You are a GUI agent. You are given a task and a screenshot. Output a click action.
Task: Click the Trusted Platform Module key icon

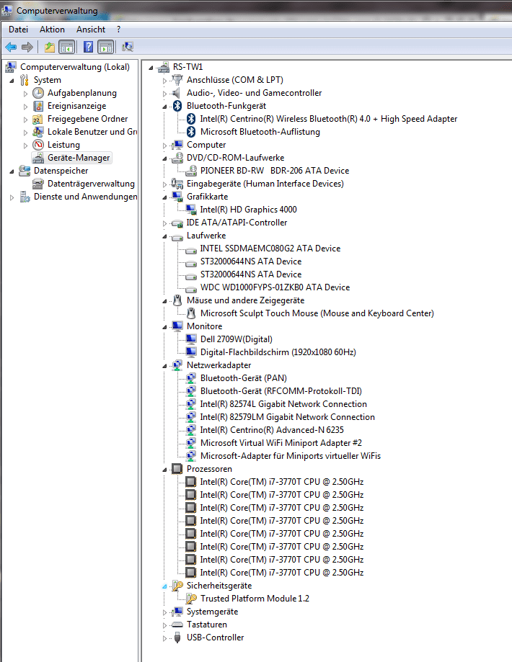(191, 599)
